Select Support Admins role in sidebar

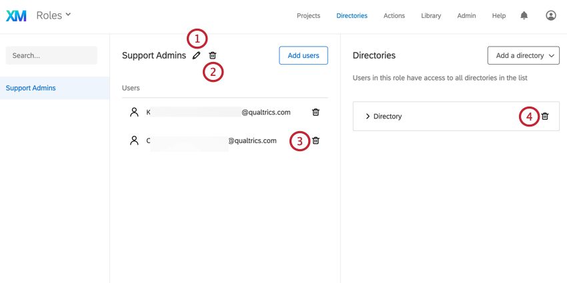(31, 88)
